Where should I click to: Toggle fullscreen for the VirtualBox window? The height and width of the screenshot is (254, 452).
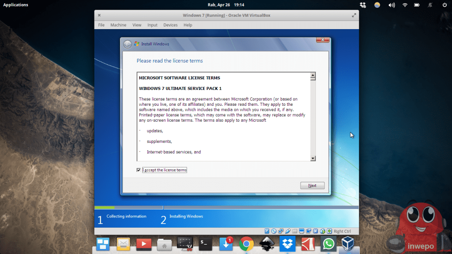point(354,15)
